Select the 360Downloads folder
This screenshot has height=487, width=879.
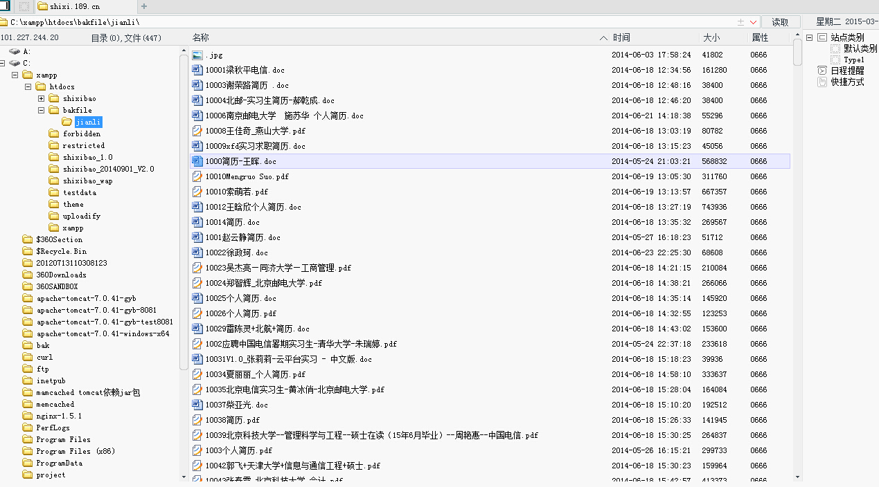(x=61, y=275)
